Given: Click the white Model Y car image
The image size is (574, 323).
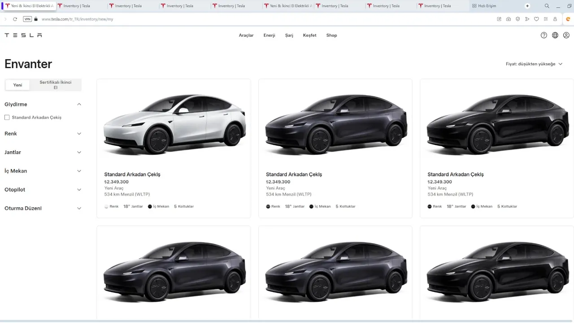Looking at the screenshot, I should tap(174, 124).
